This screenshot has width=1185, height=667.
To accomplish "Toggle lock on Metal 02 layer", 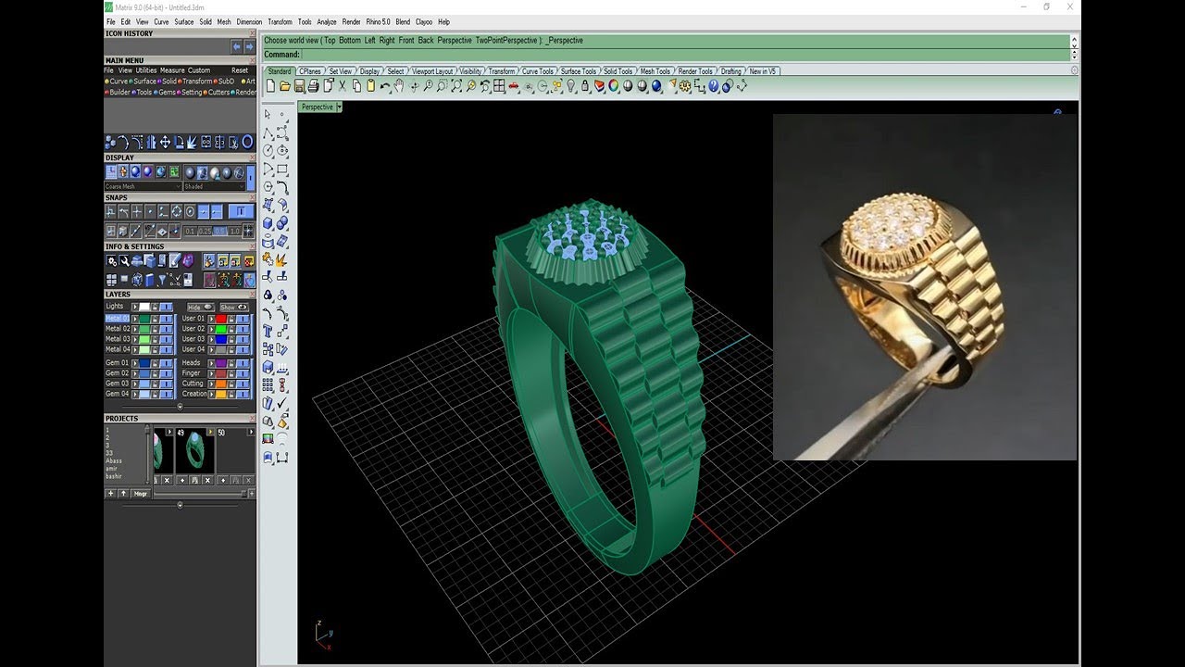I will pos(155,329).
